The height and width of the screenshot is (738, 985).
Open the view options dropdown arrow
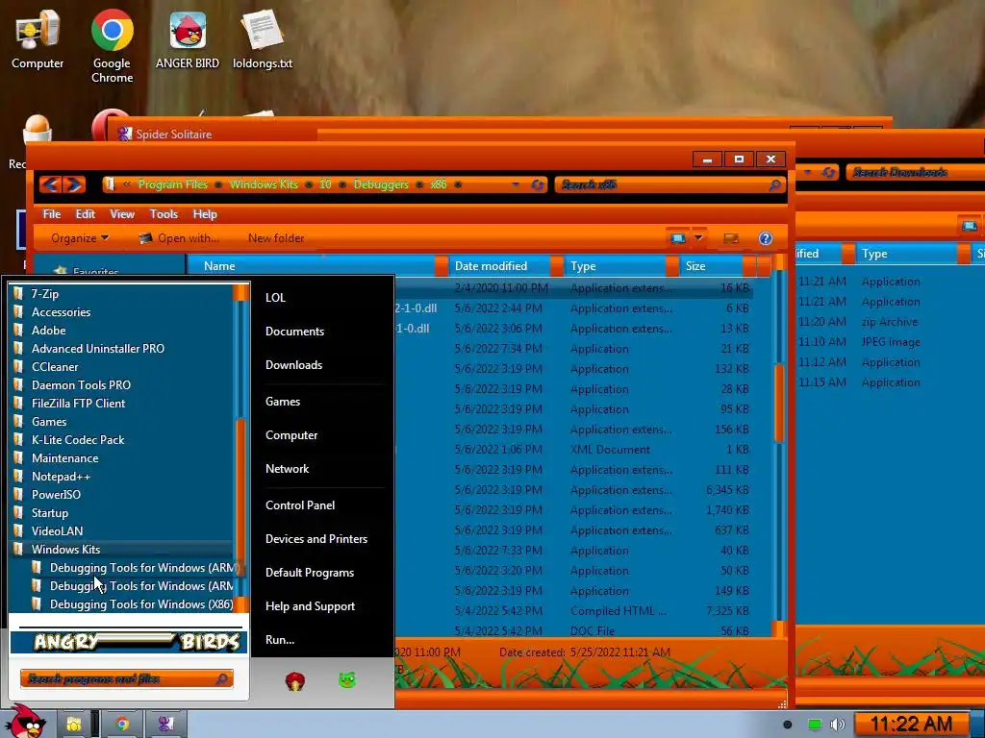pyautogui.click(x=698, y=238)
